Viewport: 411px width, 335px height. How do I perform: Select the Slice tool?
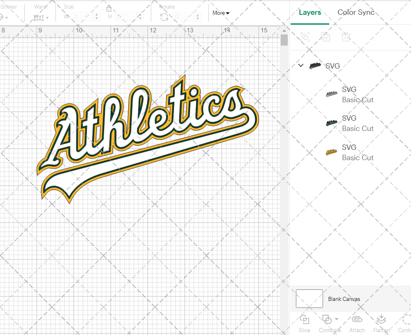click(x=304, y=324)
